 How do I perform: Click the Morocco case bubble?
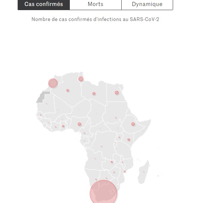(53, 83)
